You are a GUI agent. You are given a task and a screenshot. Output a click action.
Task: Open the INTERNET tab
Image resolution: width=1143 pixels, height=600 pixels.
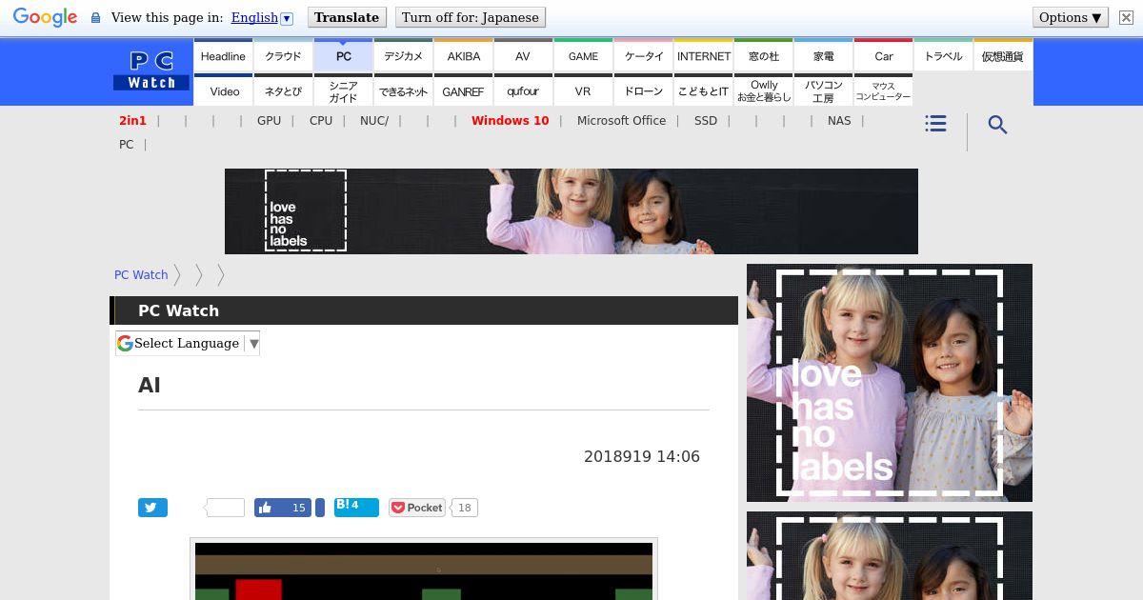point(703,56)
